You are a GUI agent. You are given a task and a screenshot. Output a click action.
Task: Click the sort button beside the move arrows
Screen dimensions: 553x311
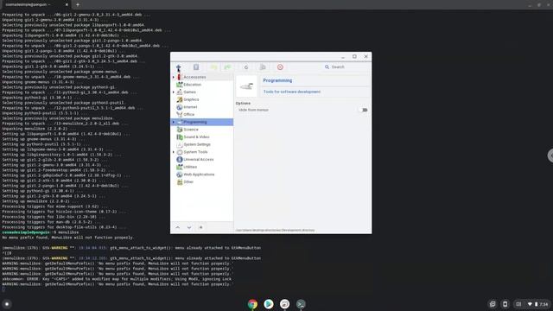pos(200,227)
